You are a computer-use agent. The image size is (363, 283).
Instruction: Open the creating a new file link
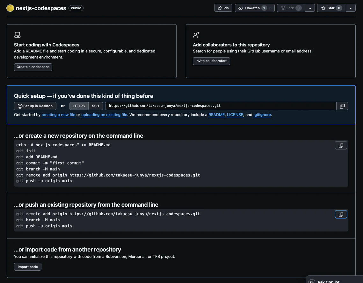[x=58, y=115]
